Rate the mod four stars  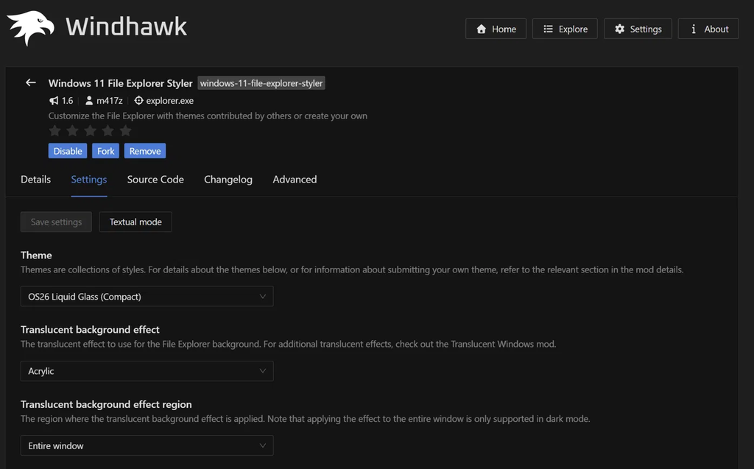coord(108,130)
